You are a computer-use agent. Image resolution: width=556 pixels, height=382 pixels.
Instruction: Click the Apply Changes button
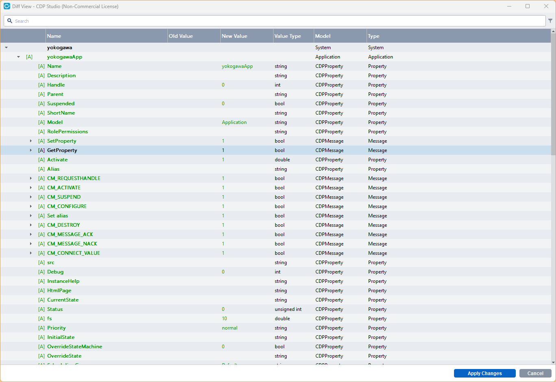[484, 373]
